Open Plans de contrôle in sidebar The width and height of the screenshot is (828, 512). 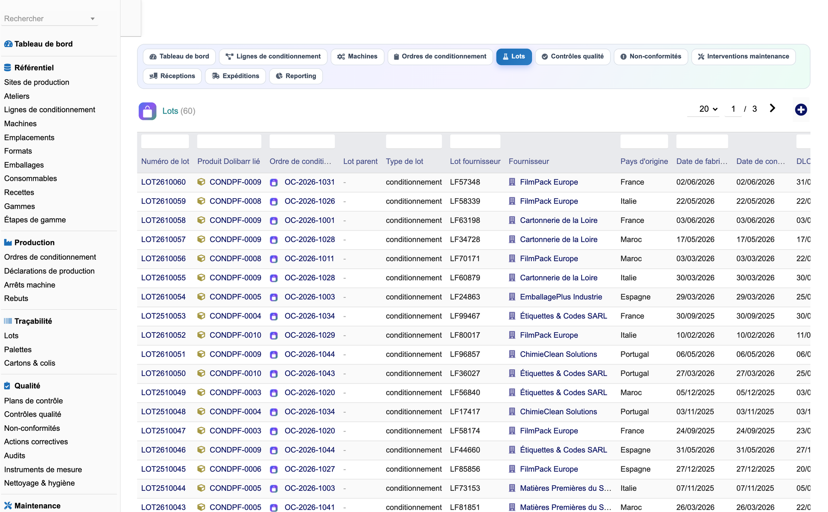pos(34,401)
